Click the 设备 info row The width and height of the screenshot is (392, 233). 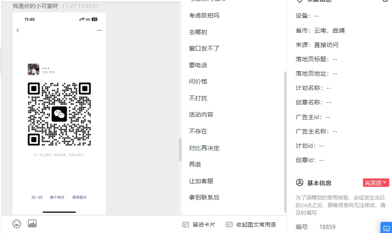point(307,16)
